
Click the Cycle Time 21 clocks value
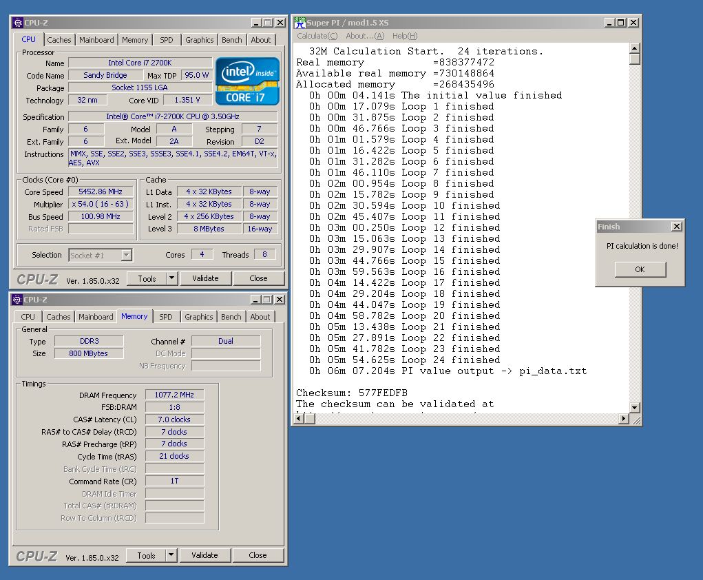[x=174, y=456]
